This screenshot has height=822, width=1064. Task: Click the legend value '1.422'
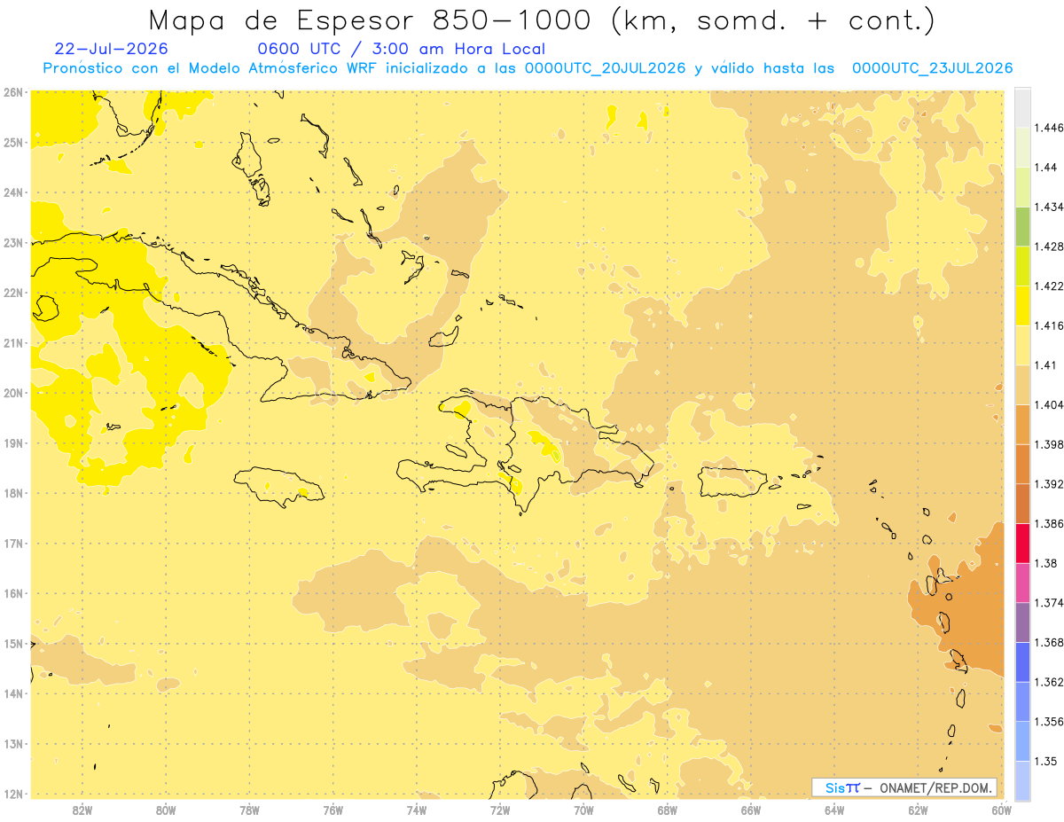point(1048,286)
